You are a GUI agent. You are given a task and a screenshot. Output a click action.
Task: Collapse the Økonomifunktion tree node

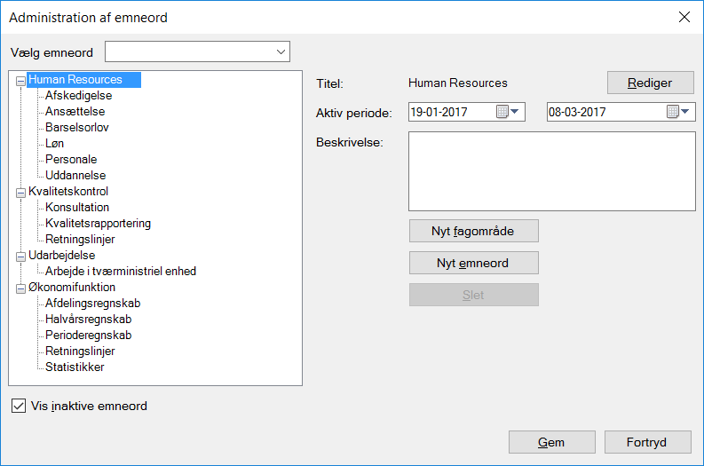pos(20,288)
